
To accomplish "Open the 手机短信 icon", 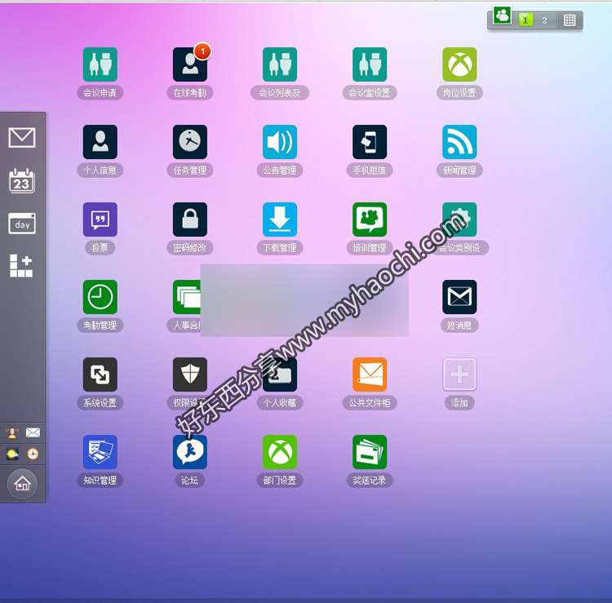I will pyautogui.click(x=370, y=142).
